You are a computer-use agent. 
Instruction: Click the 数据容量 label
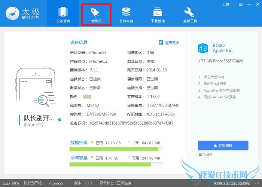[x=79, y=142]
